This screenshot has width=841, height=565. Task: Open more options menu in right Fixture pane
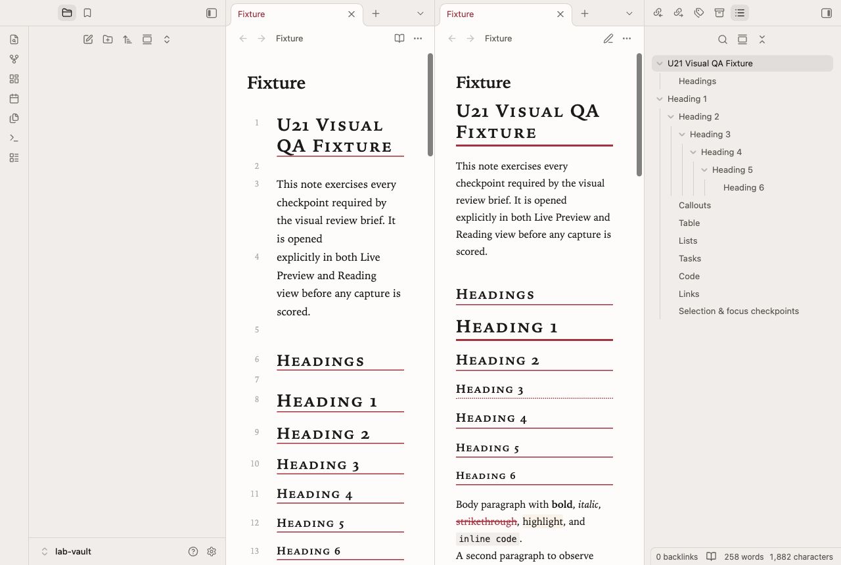(627, 39)
